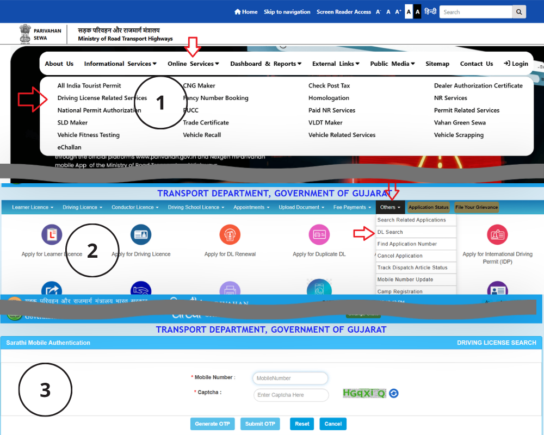Reset font size with normal A
The height and width of the screenshot is (435, 544).
point(388,12)
